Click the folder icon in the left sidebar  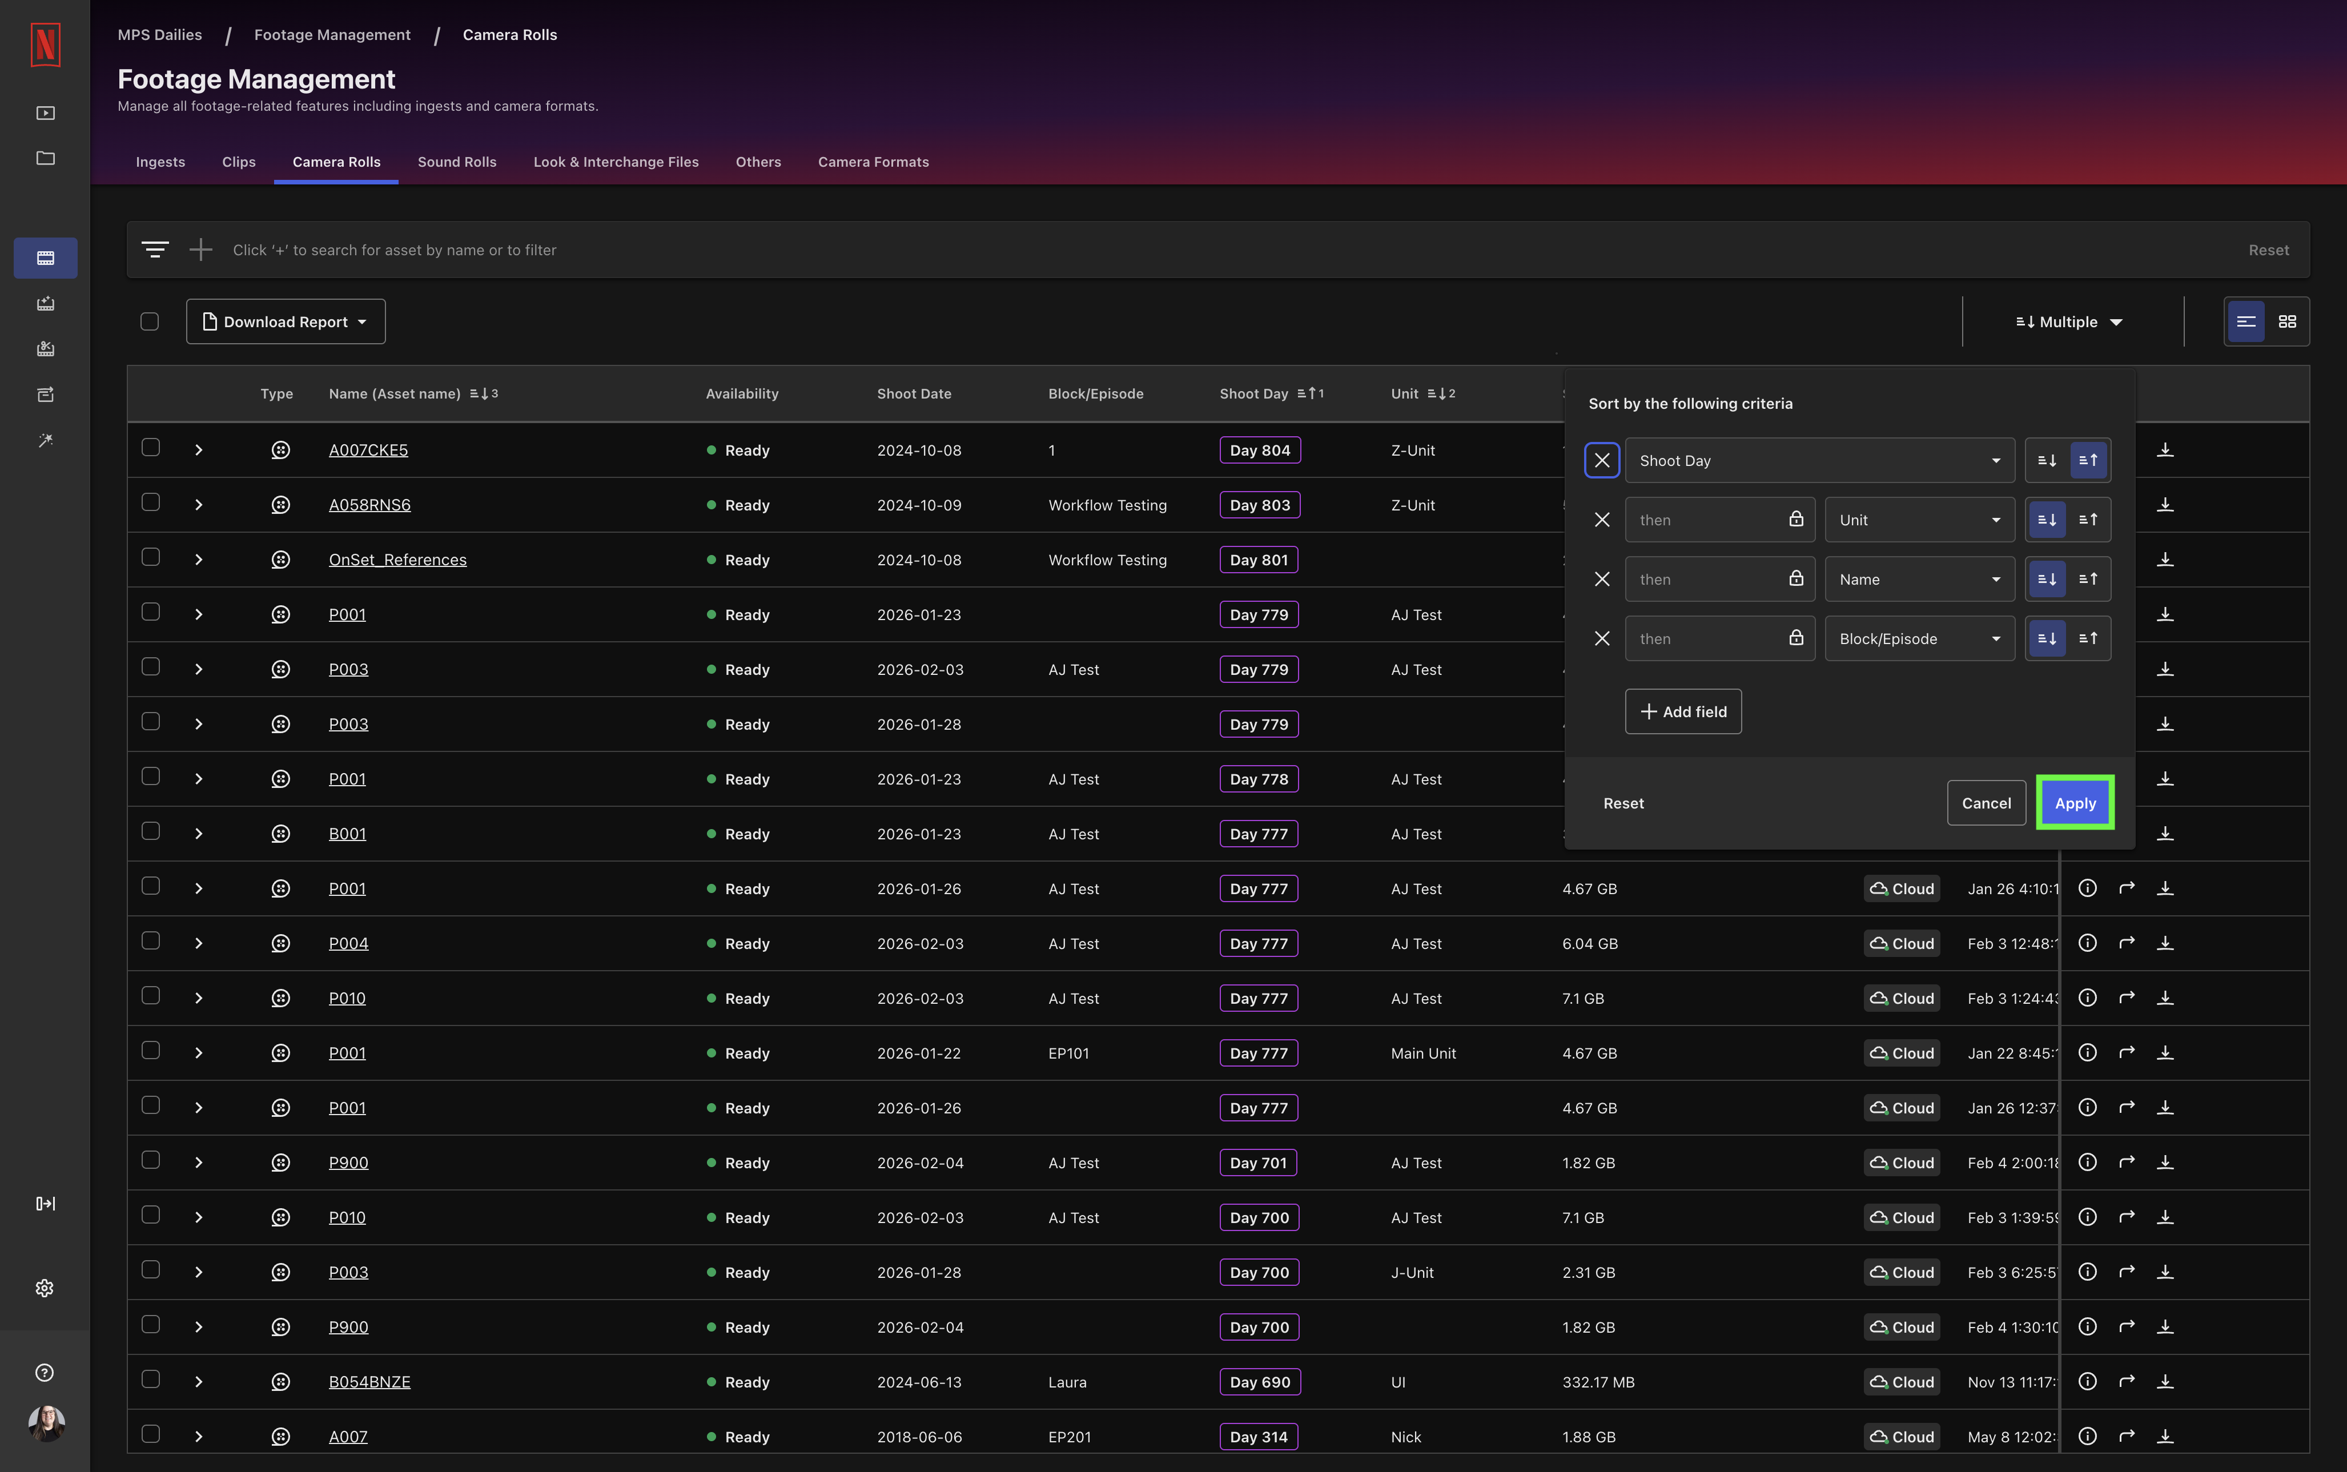[45, 158]
